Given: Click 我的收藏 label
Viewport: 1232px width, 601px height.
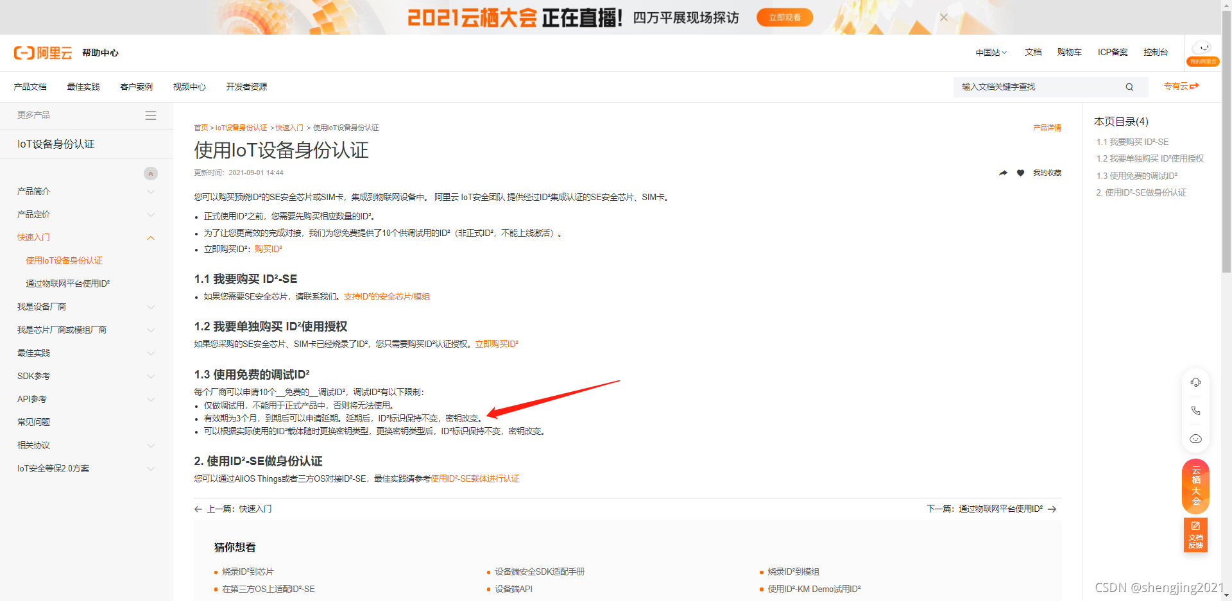Looking at the screenshot, I should [1047, 173].
